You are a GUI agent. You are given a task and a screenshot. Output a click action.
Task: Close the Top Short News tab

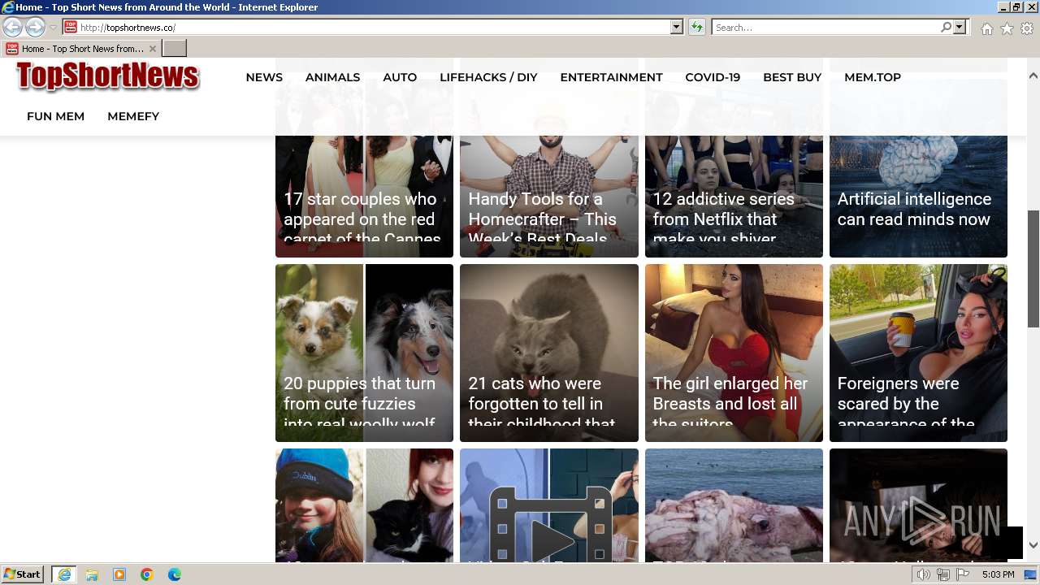[x=152, y=49]
